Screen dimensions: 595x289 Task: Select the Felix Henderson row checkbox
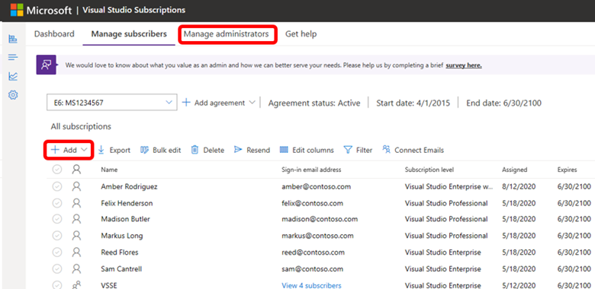[x=57, y=203]
